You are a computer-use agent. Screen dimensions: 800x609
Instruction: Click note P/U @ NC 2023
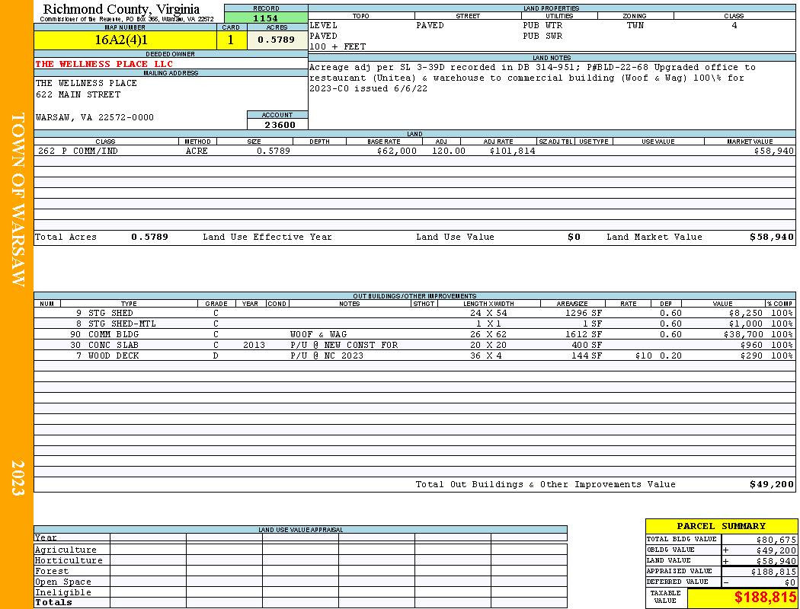(x=327, y=356)
